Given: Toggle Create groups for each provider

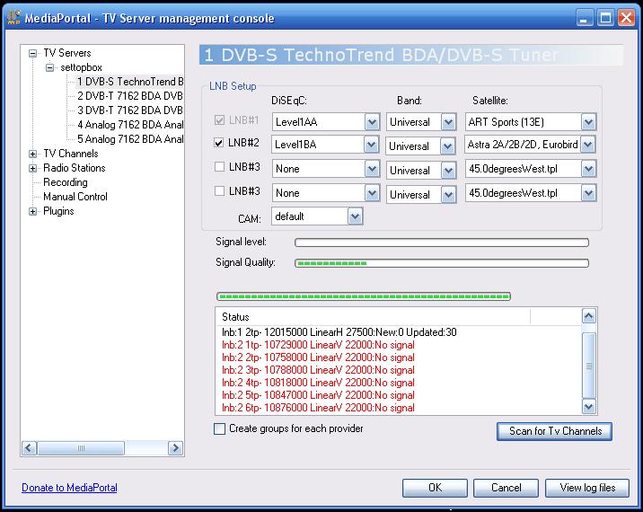Looking at the screenshot, I should (x=219, y=428).
